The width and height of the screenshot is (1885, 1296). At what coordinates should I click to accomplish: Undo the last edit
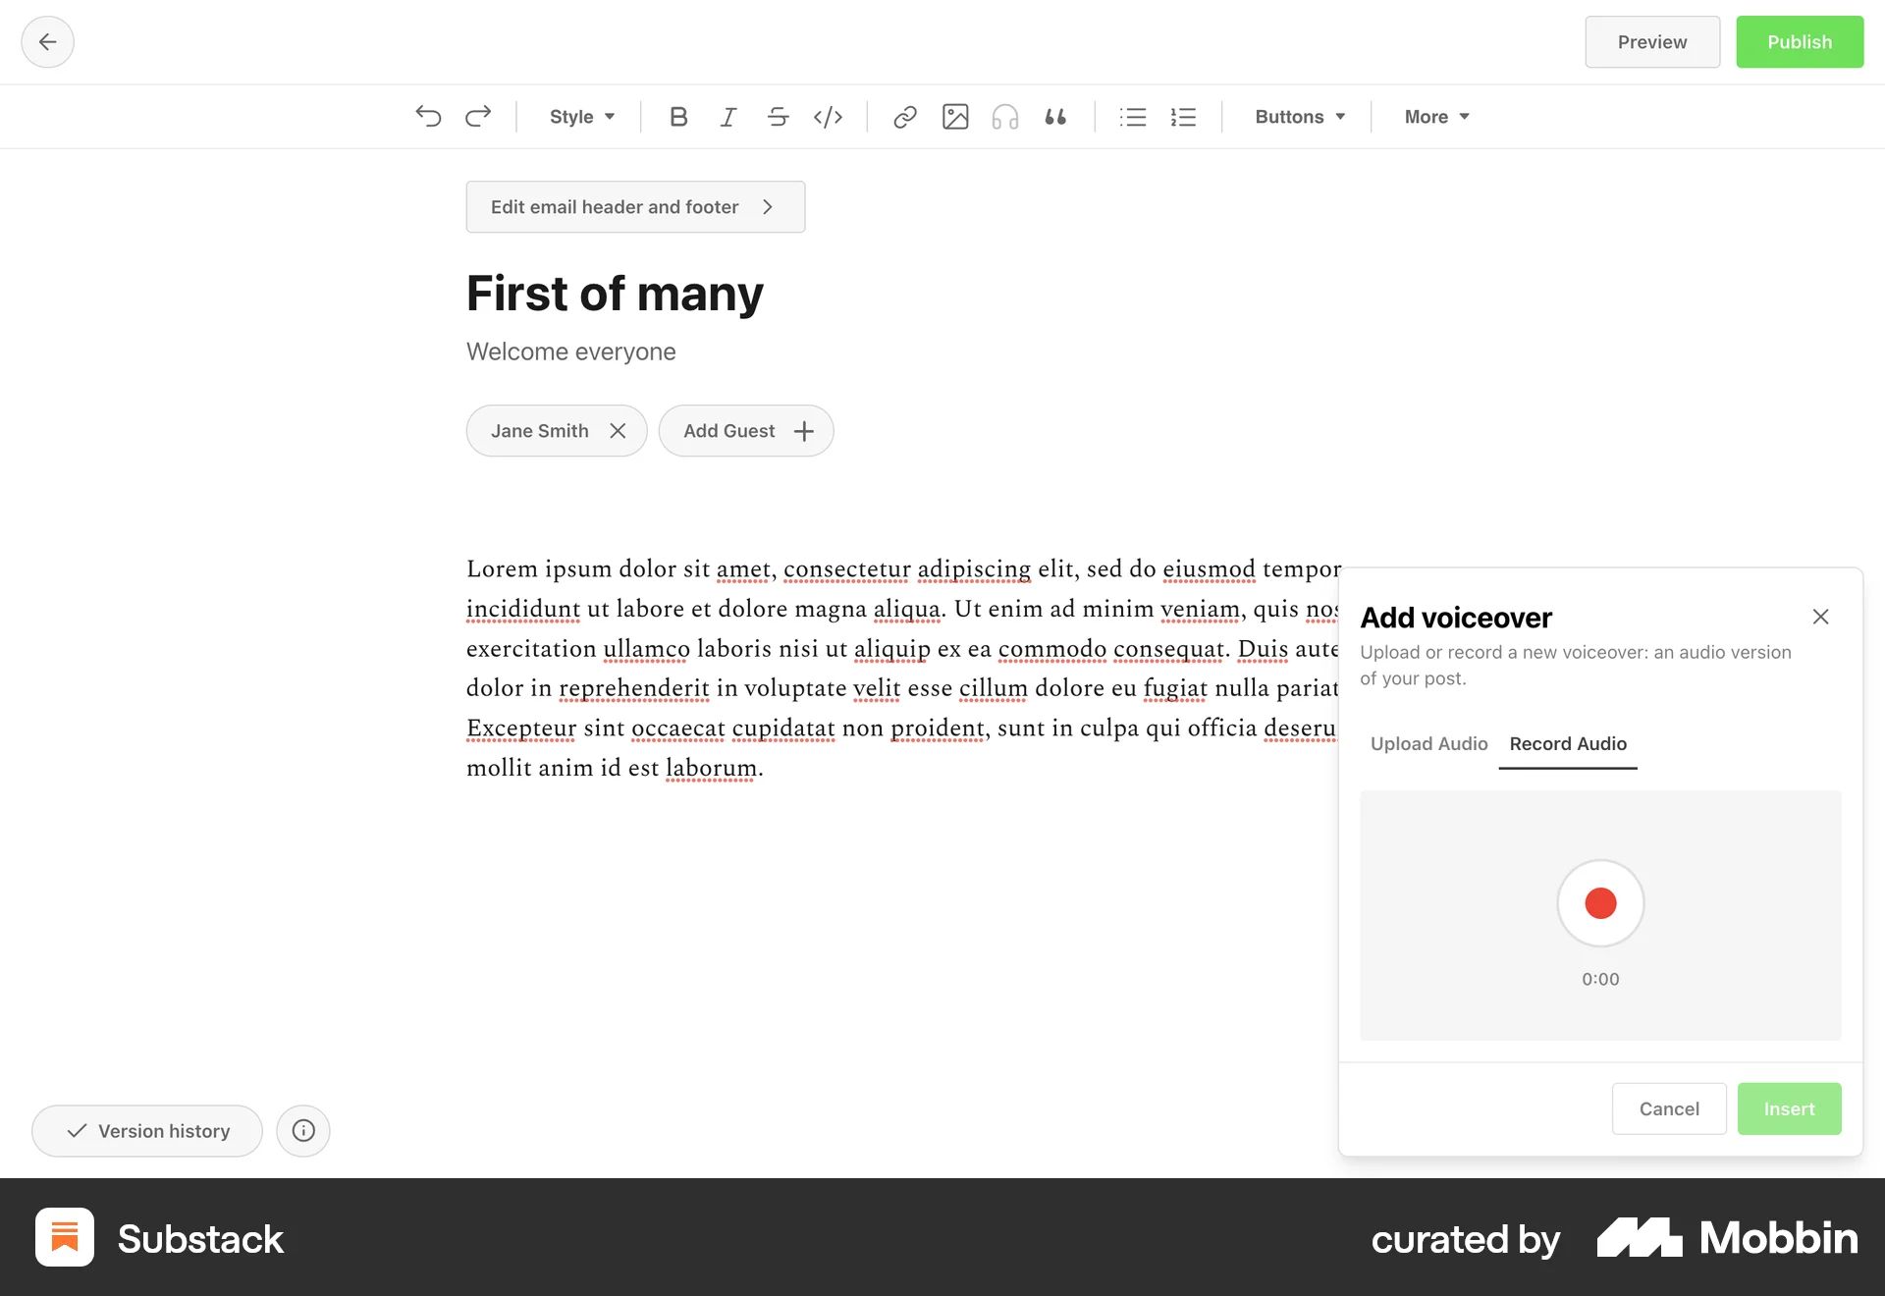pyautogui.click(x=427, y=117)
